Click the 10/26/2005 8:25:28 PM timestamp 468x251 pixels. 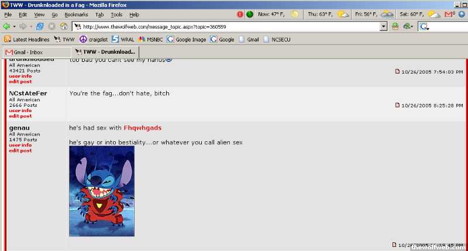click(x=432, y=106)
